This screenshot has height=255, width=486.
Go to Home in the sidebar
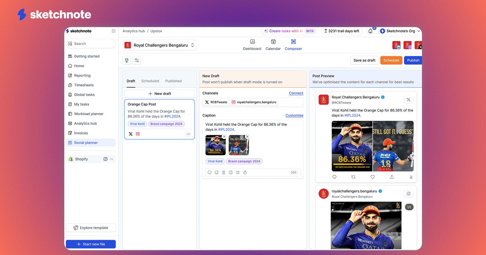91,66
